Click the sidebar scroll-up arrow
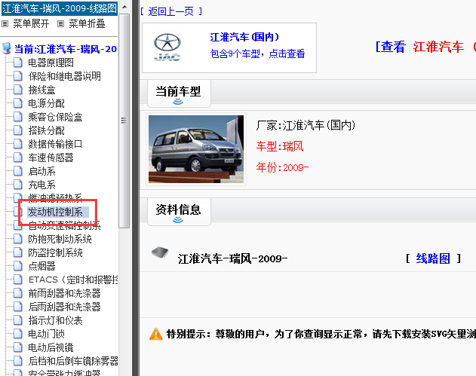 click(x=124, y=7)
